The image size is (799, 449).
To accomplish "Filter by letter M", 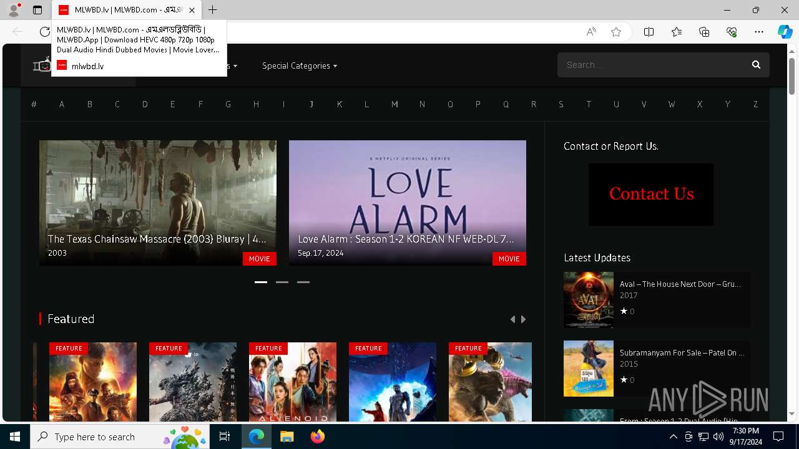I will coord(395,104).
